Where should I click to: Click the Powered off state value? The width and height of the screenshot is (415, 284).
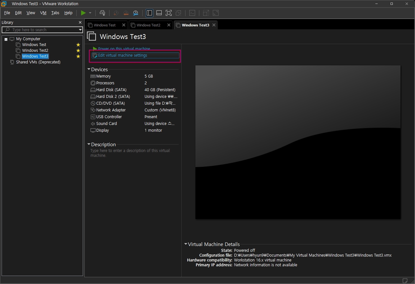click(244, 251)
